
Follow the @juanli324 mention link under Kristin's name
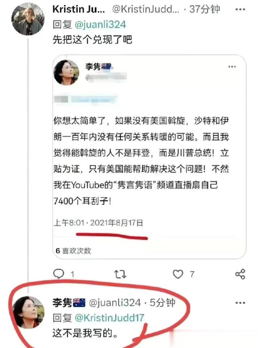tap(101, 24)
